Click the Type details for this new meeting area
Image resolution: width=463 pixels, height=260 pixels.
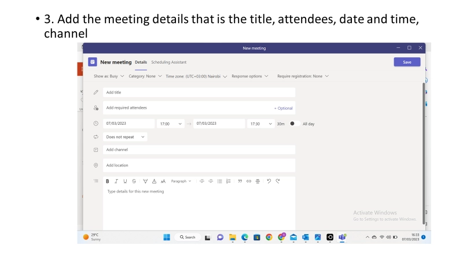pos(199,208)
